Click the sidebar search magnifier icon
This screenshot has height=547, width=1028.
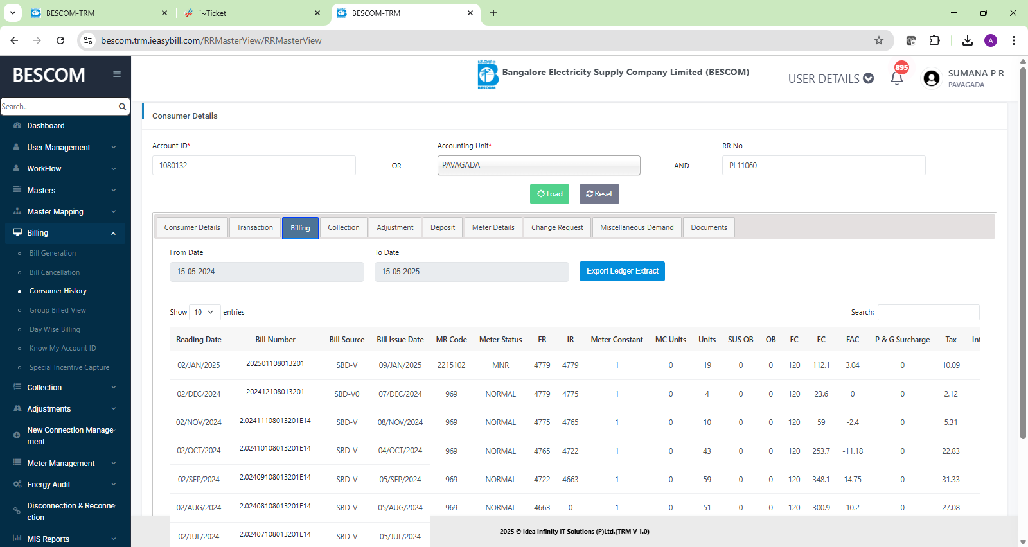[x=122, y=107]
